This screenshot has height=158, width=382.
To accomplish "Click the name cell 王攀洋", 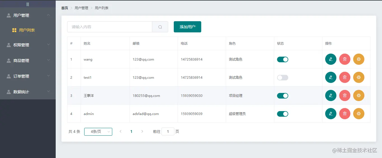I will pyautogui.click(x=89, y=96).
